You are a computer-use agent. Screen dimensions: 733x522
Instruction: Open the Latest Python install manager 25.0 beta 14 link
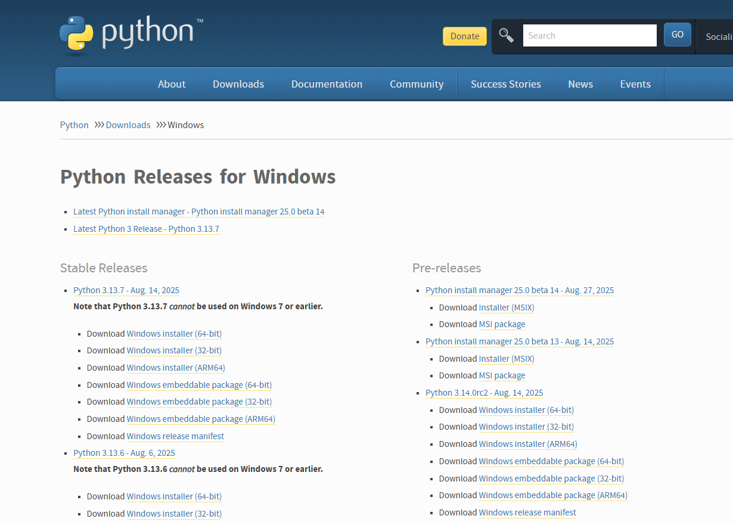[199, 212]
